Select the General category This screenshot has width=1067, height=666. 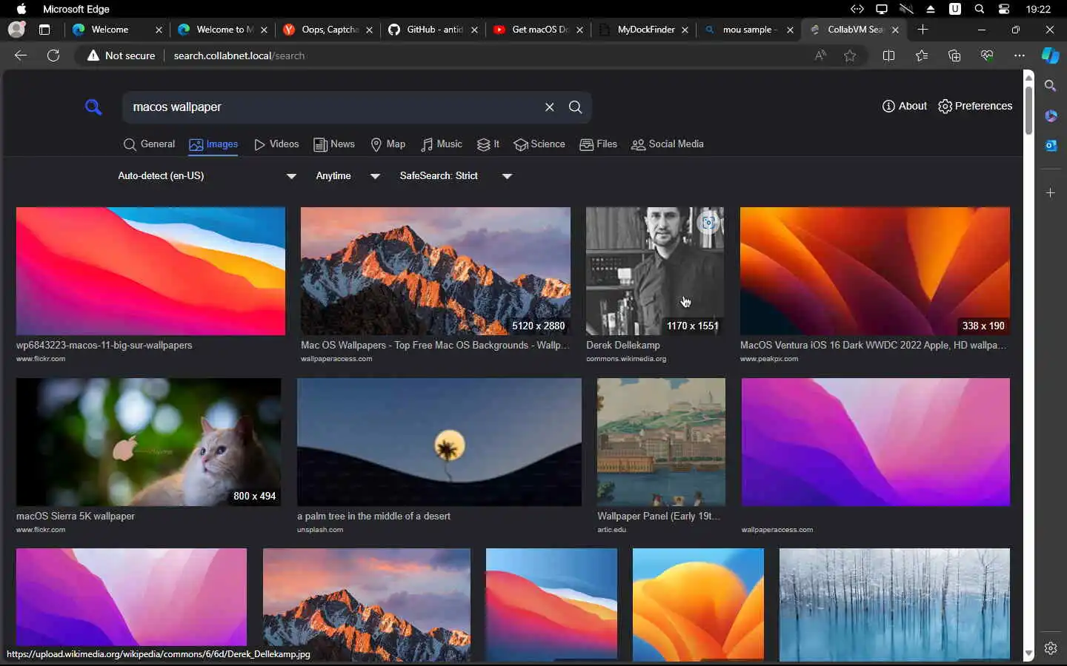[x=149, y=144]
